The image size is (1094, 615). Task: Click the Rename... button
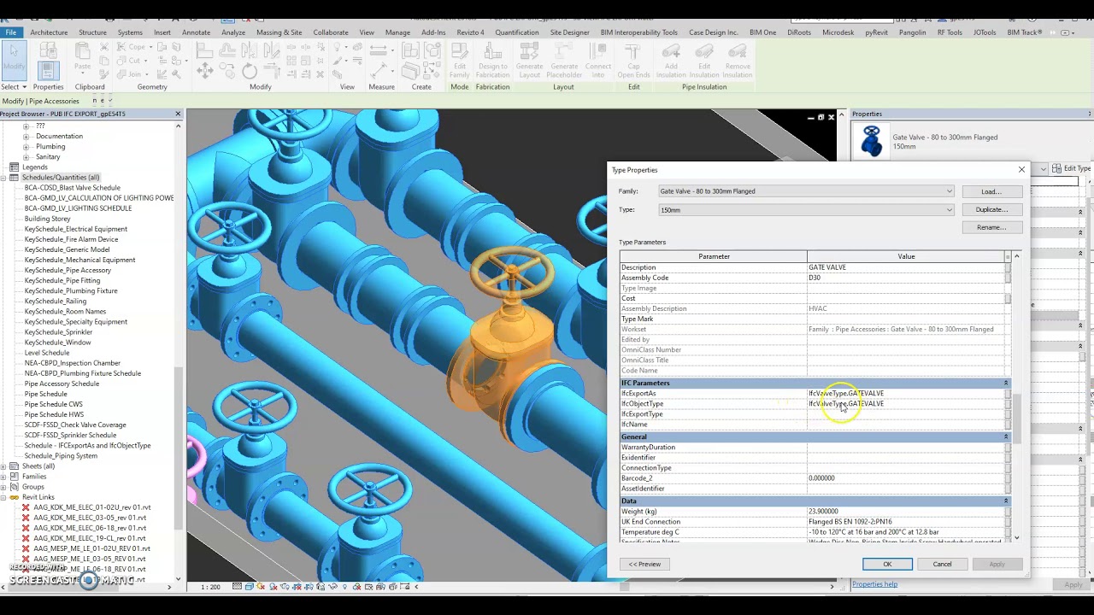click(991, 227)
